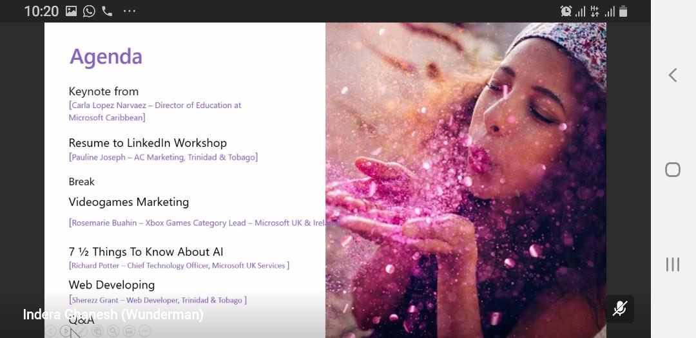The image size is (696, 338).
Task: Open the Android recent apps button
Action: tap(672, 264)
